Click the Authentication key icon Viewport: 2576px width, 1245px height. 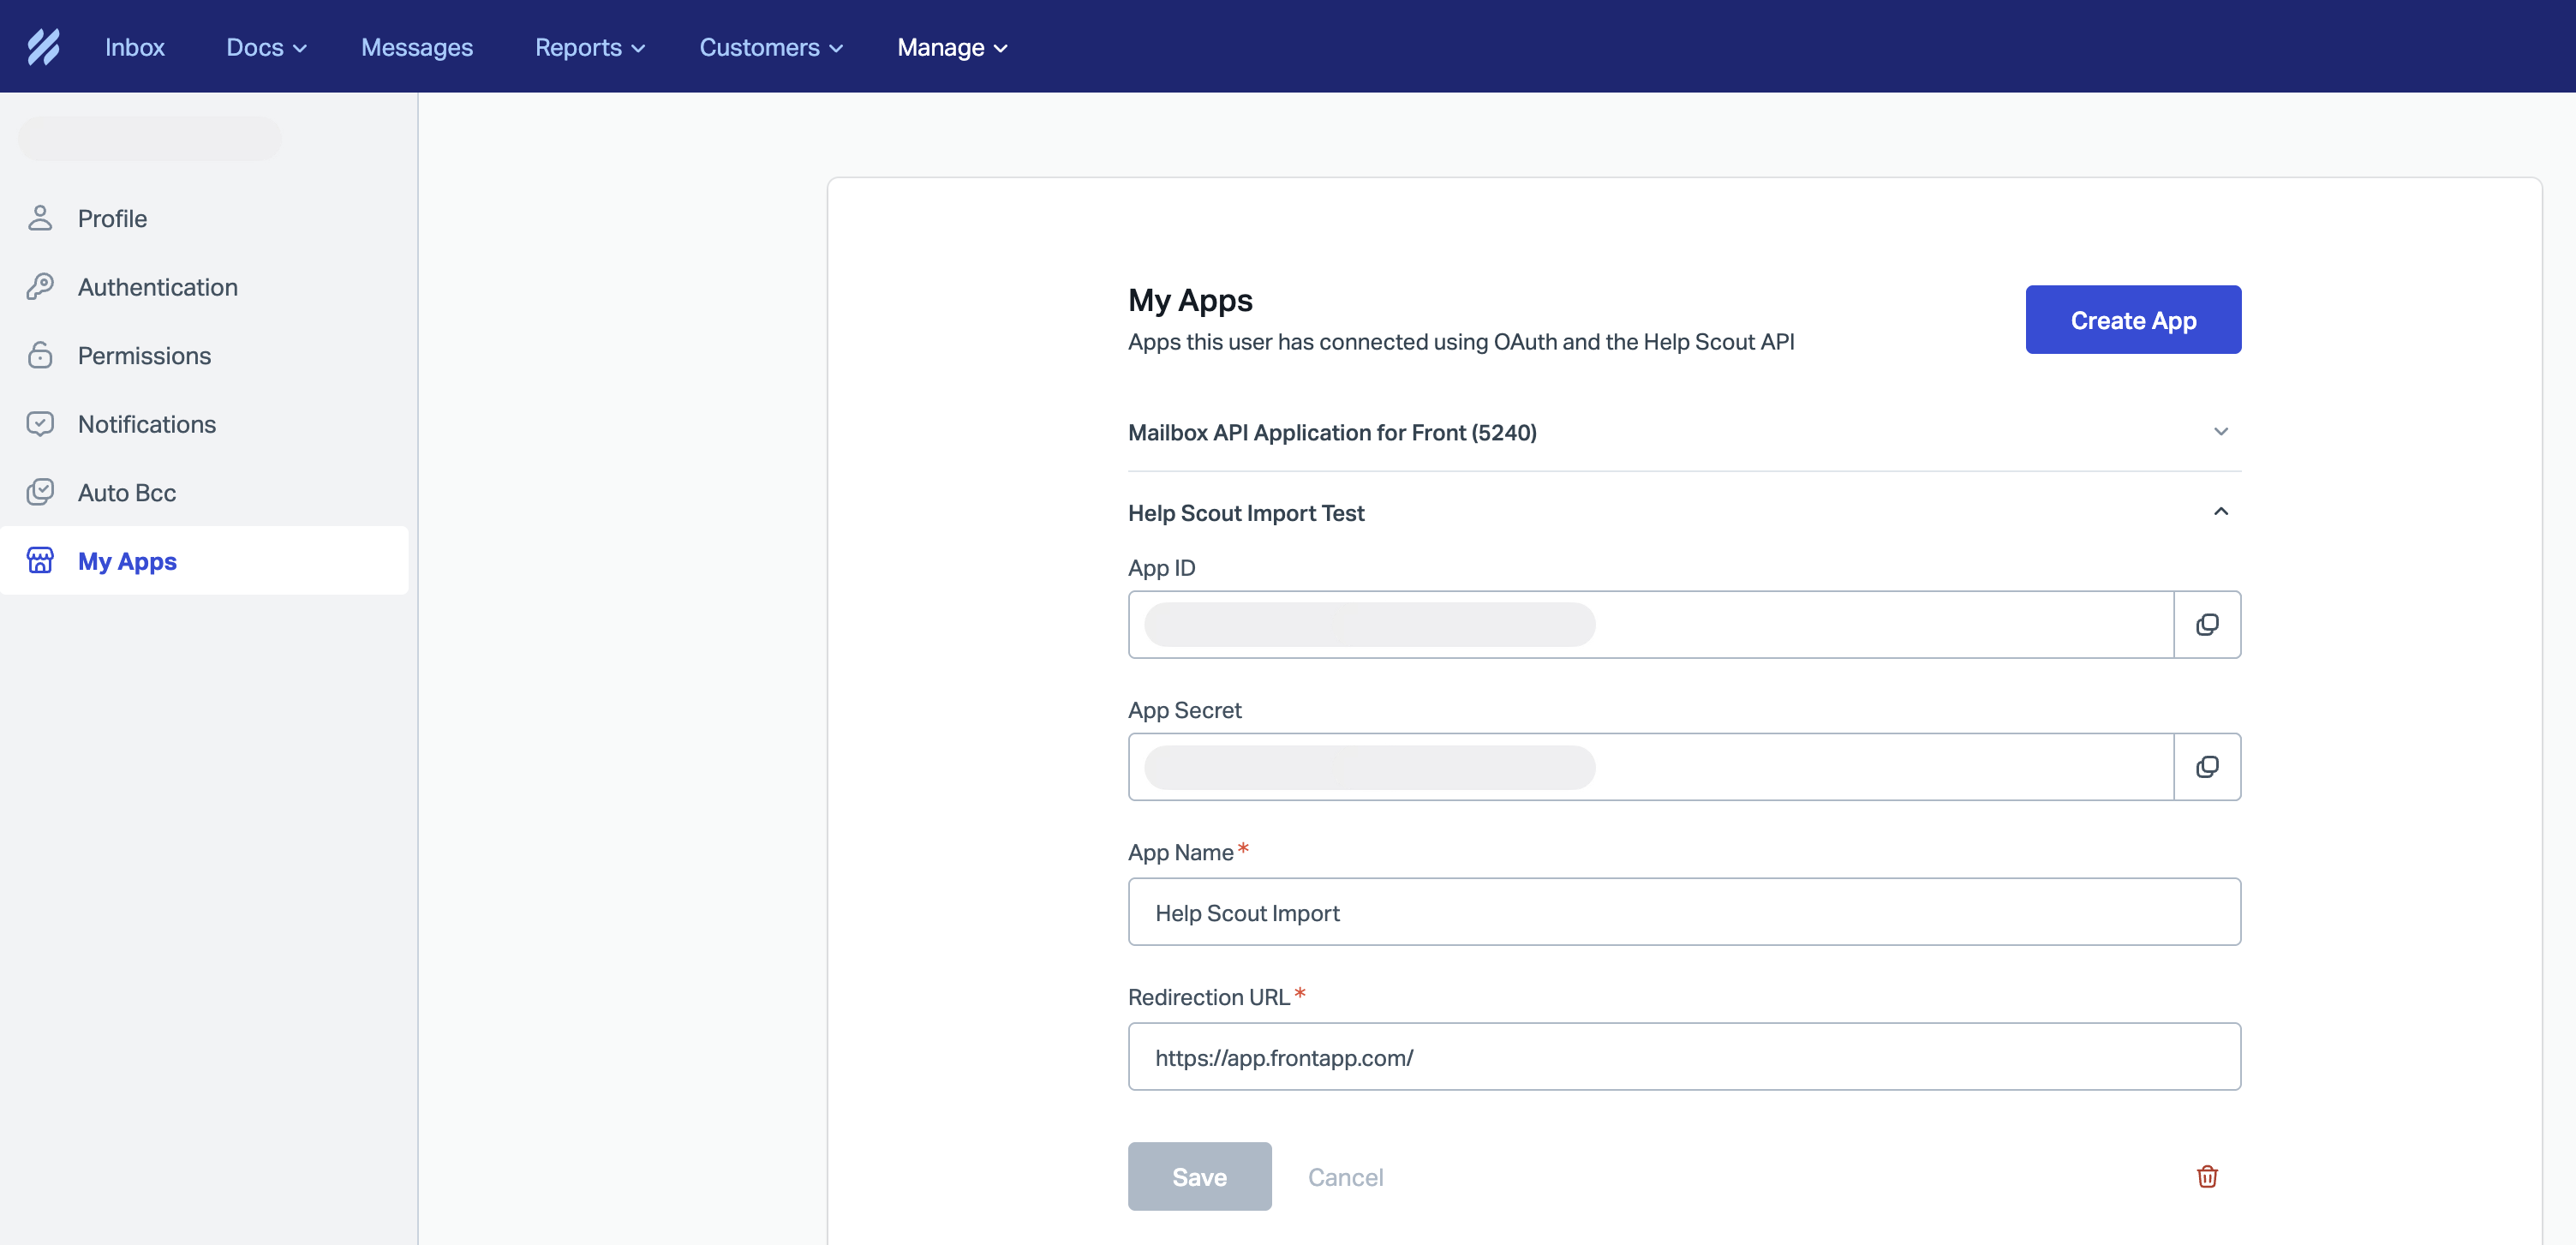pos(40,287)
